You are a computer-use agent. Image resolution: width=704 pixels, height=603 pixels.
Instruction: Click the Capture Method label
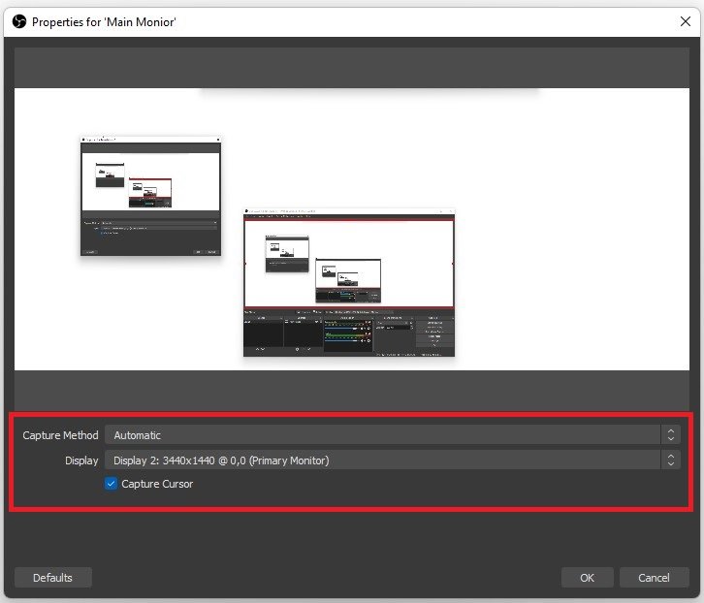[60, 435]
